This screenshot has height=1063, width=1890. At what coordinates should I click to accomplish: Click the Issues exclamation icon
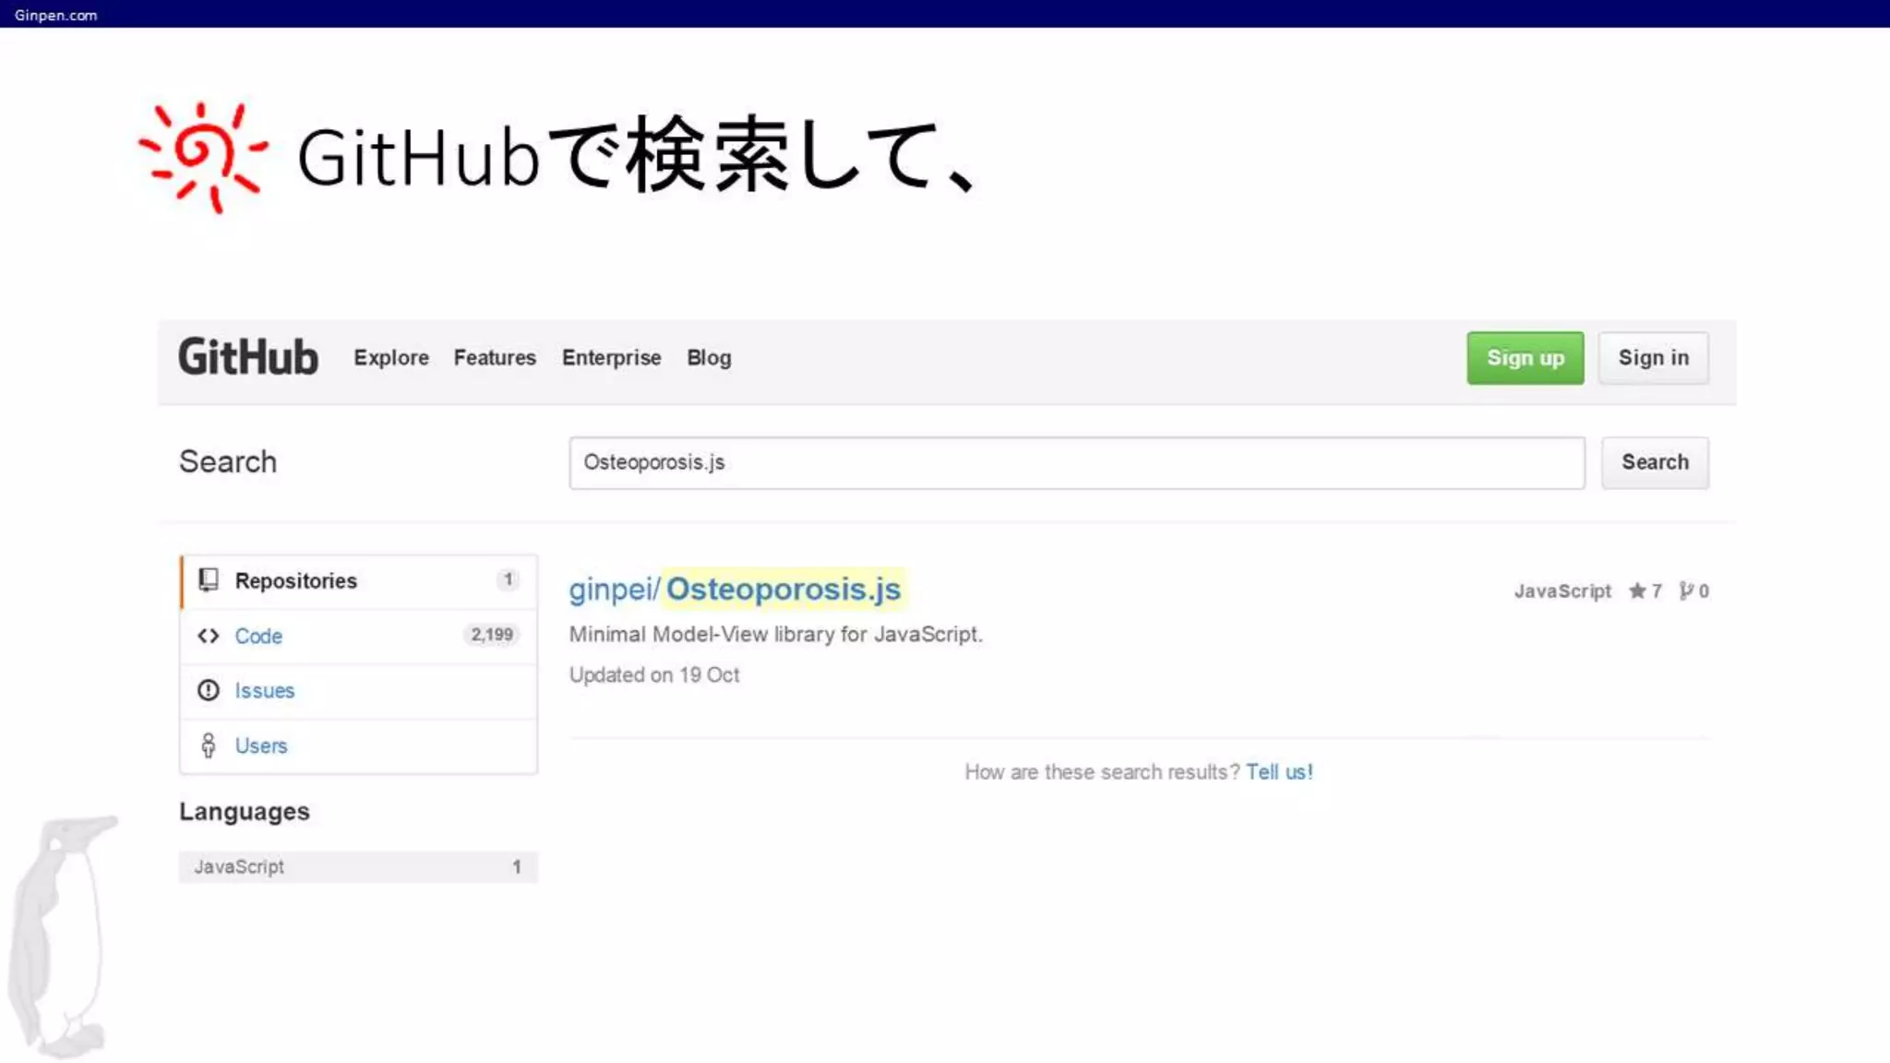pyautogui.click(x=209, y=690)
